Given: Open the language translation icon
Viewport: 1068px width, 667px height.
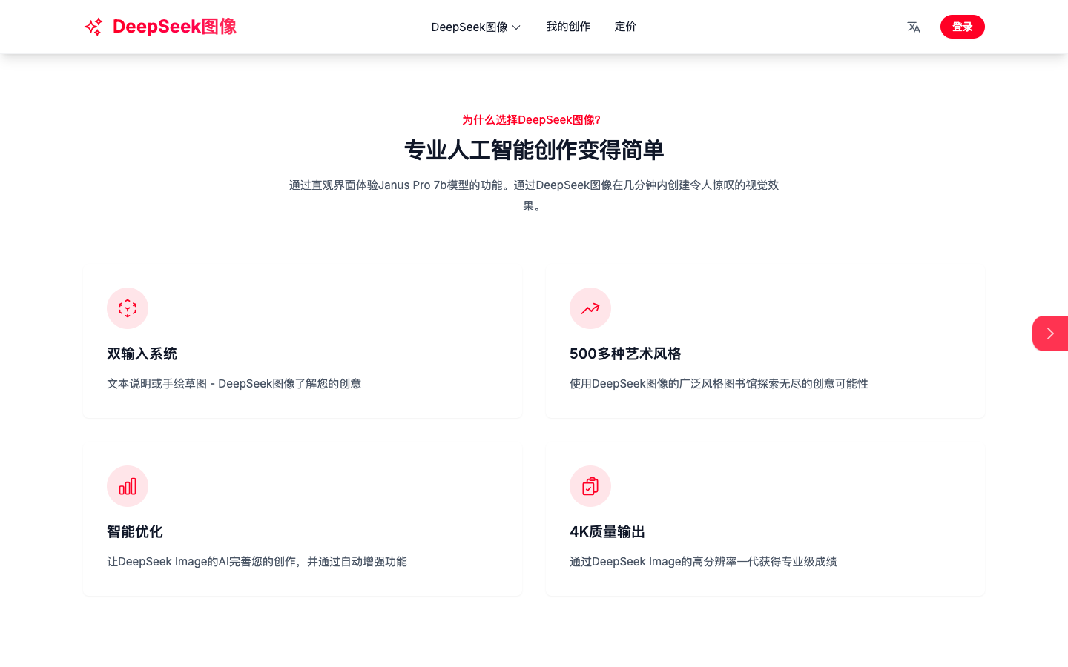Looking at the screenshot, I should click(914, 27).
